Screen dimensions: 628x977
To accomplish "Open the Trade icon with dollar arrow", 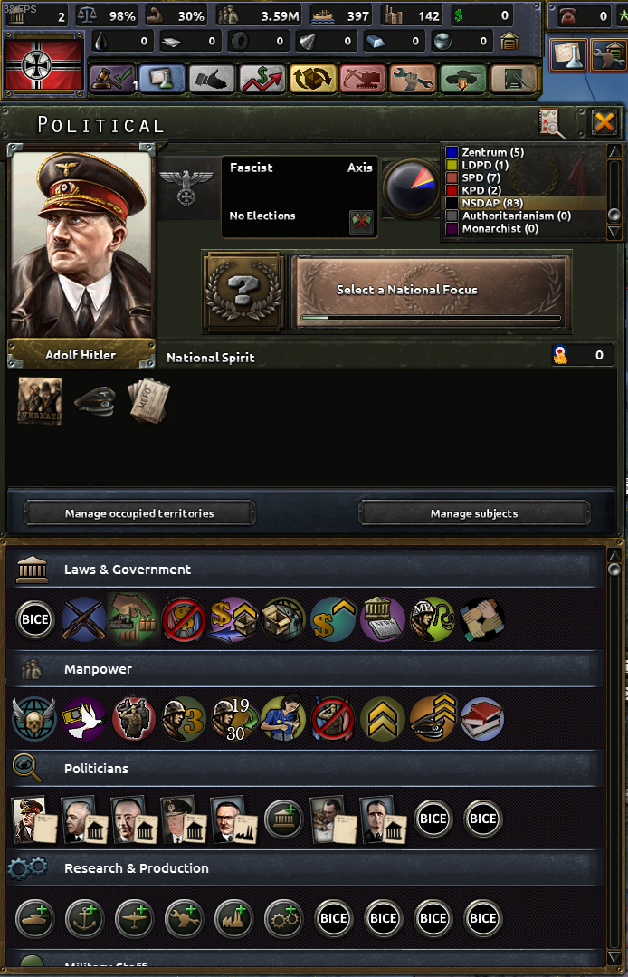I will (x=262, y=79).
